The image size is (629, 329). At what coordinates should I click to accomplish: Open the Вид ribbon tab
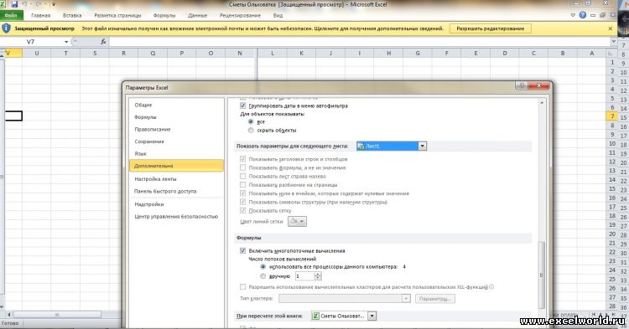[x=278, y=16]
